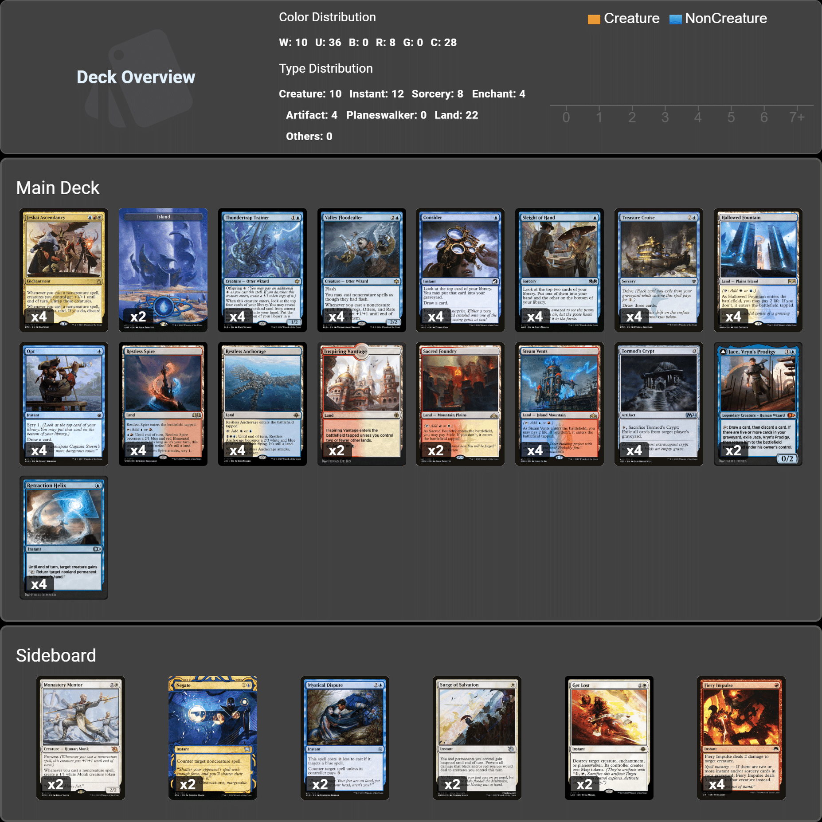Screen dimensions: 822x822
Task: Select the Sleight of Hand card
Action: point(560,270)
